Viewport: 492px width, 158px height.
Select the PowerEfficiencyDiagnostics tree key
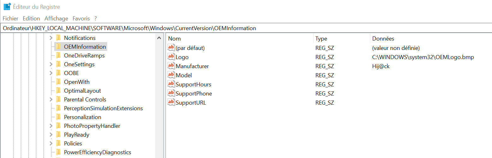pyautogui.click(x=97, y=152)
